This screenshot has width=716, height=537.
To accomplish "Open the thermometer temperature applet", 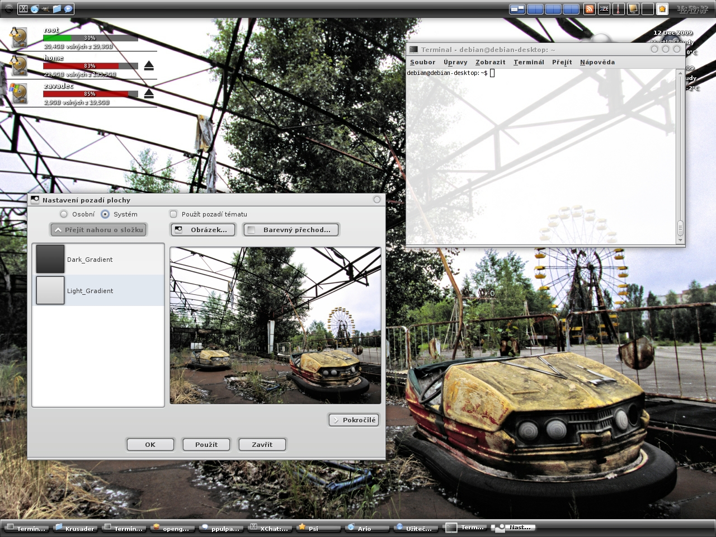I will pyautogui.click(x=618, y=9).
